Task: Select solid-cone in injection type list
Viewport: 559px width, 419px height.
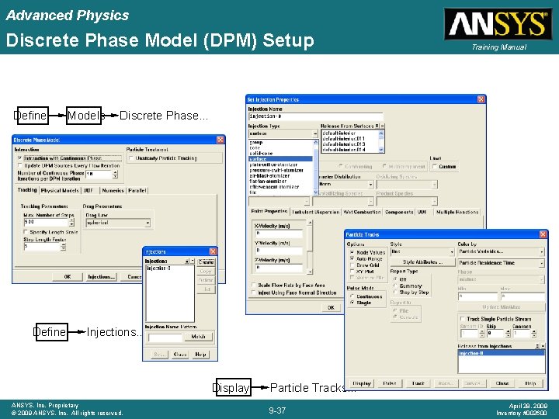Action: (280, 153)
